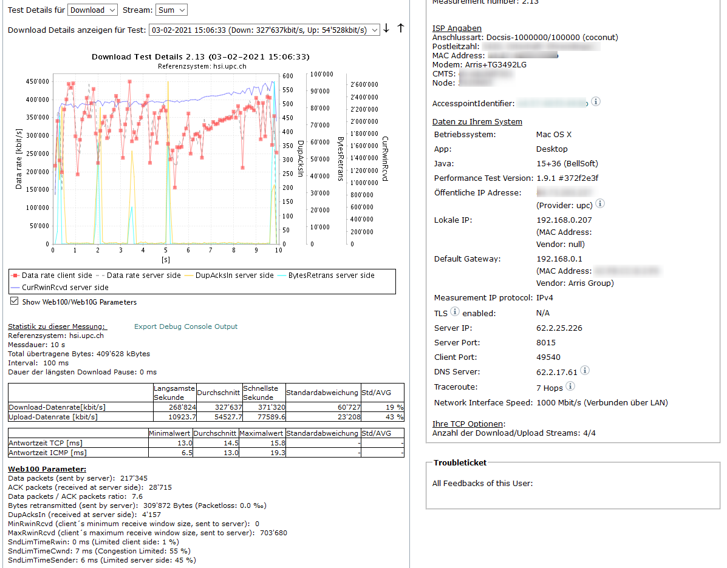Expand the Stream Sum dropdown
Screen dimensions: 727x568
(x=171, y=10)
